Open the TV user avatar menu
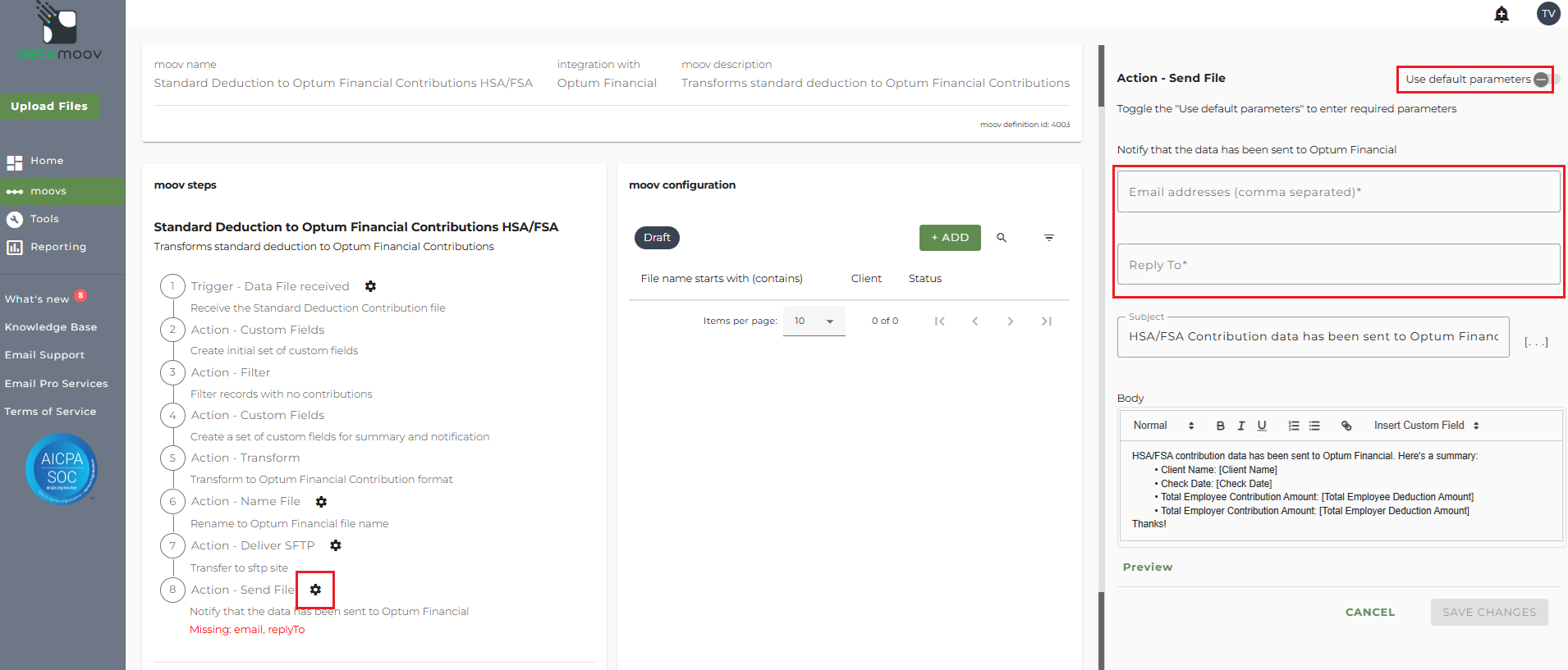1568x670 pixels. pyautogui.click(x=1548, y=14)
